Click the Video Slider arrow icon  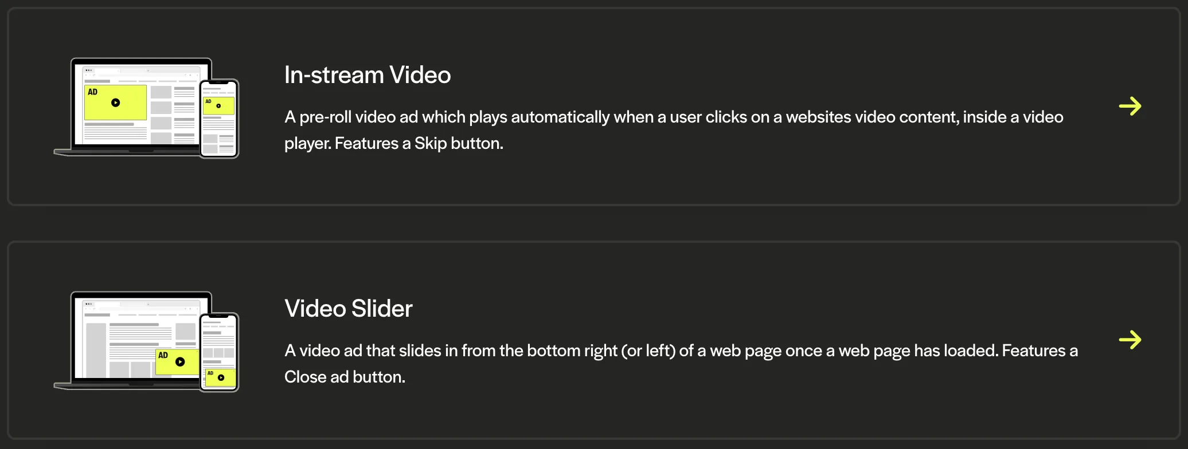tap(1131, 340)
